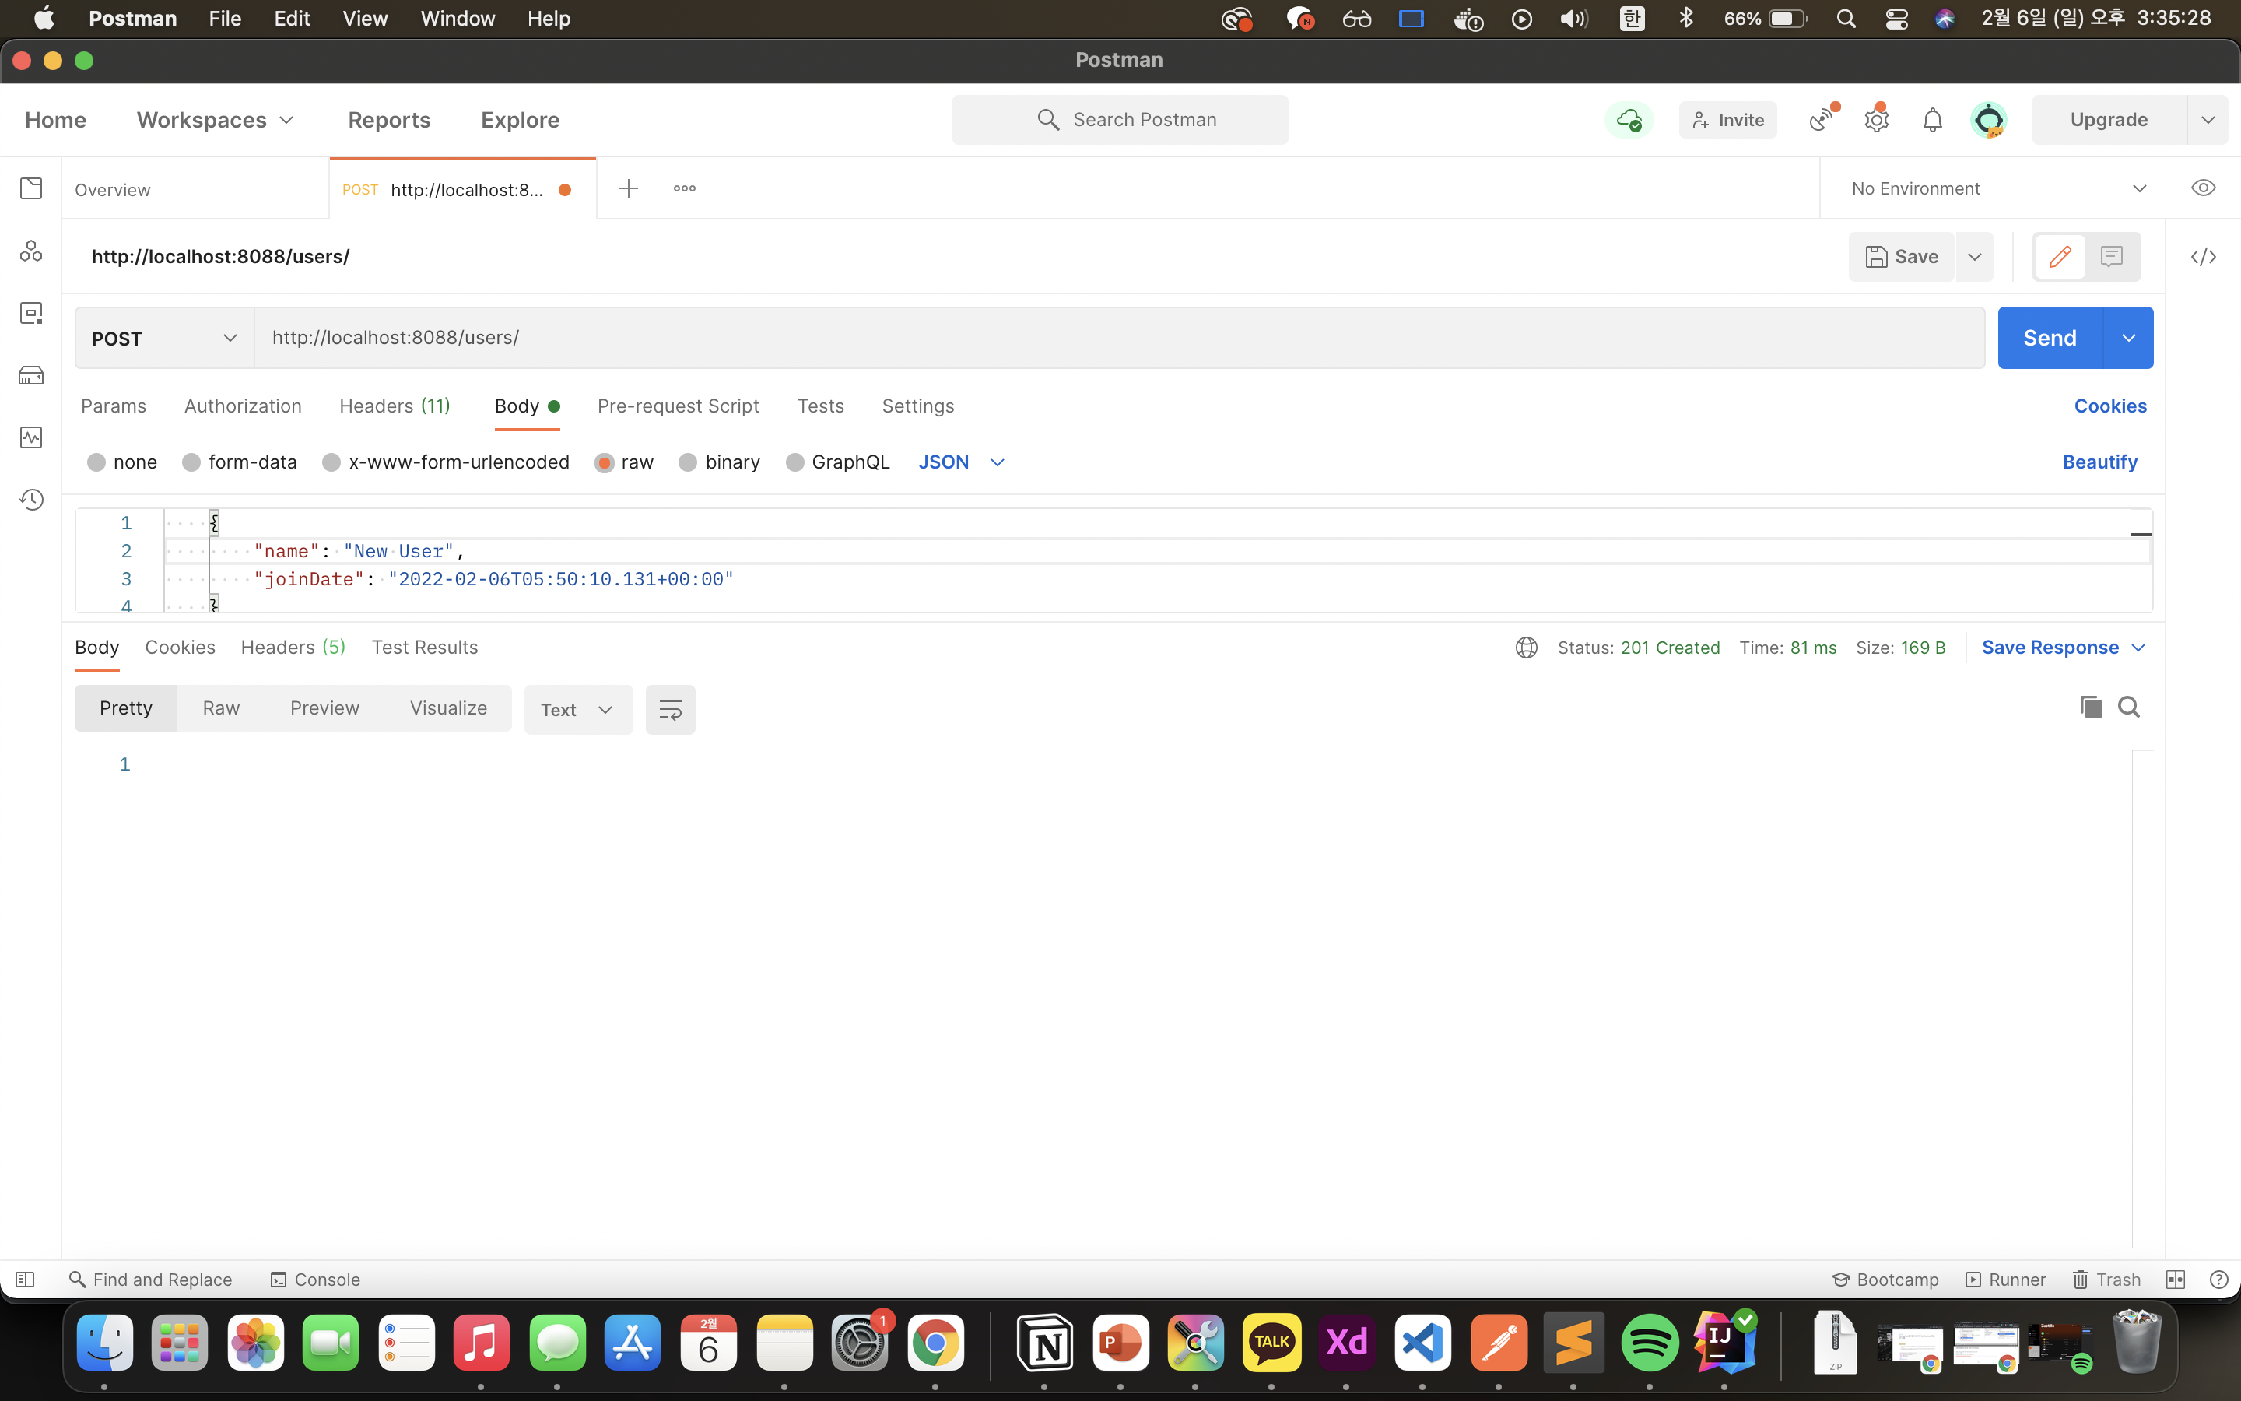The height and width of the screenshot is (1401, 2241).
Task: Click the Invite button
Action: point(1727,120)
